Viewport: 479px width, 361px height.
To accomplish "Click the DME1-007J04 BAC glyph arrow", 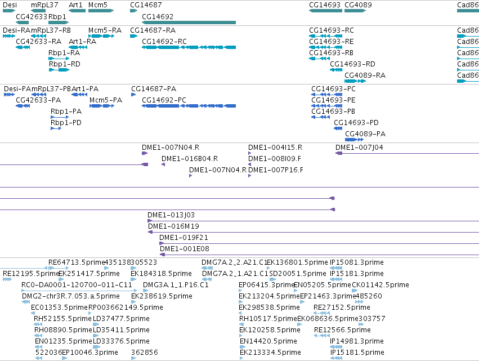I will click(x=339, y=153).
